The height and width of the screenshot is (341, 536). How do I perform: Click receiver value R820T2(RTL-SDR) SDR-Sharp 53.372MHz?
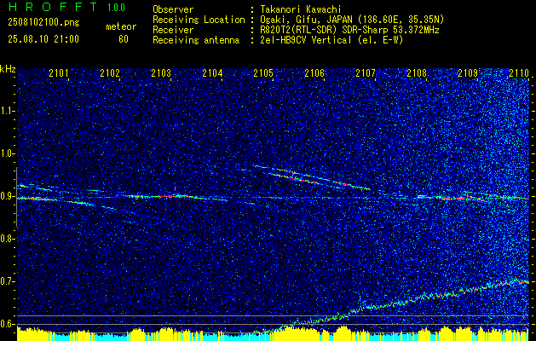click(349, 30)
